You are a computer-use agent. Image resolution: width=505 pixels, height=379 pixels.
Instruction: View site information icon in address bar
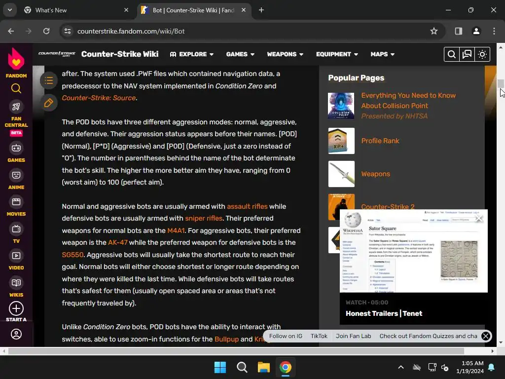tap(68, 31)
